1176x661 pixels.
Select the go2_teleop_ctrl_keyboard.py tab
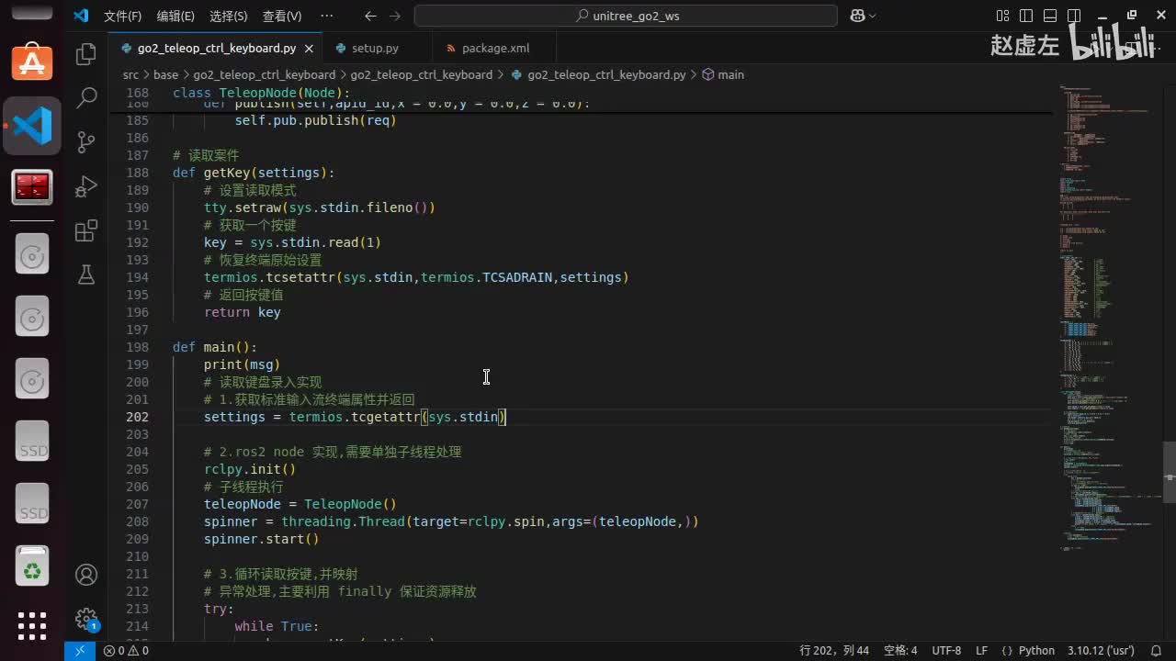click(x=216, y=49)
